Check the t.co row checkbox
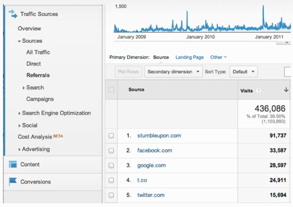 pos(111,180)
